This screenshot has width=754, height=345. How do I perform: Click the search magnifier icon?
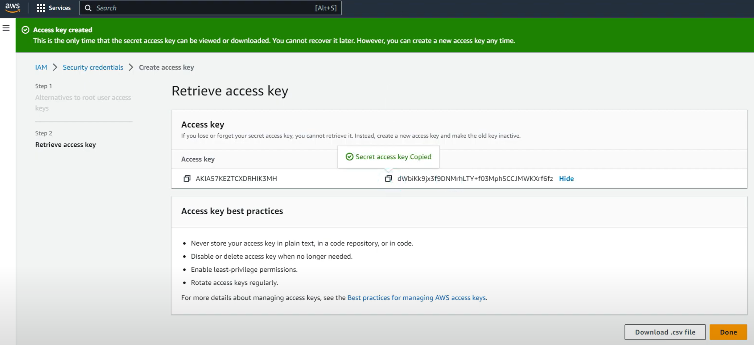[88, 8]
